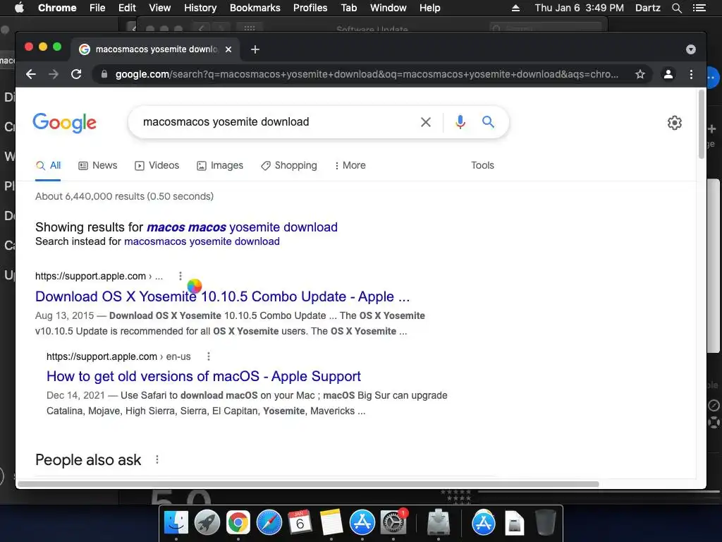This screenshot has width=722, height=542.
Task: Click the Google logo
Action: (64, 123)
